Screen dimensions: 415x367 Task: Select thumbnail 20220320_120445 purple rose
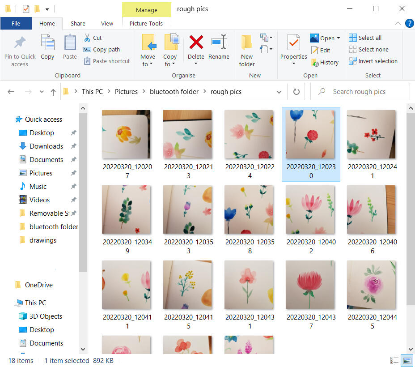[372, 285]
